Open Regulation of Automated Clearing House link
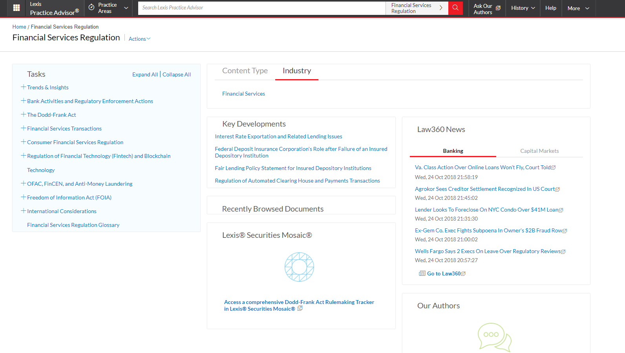 [297, 181]
